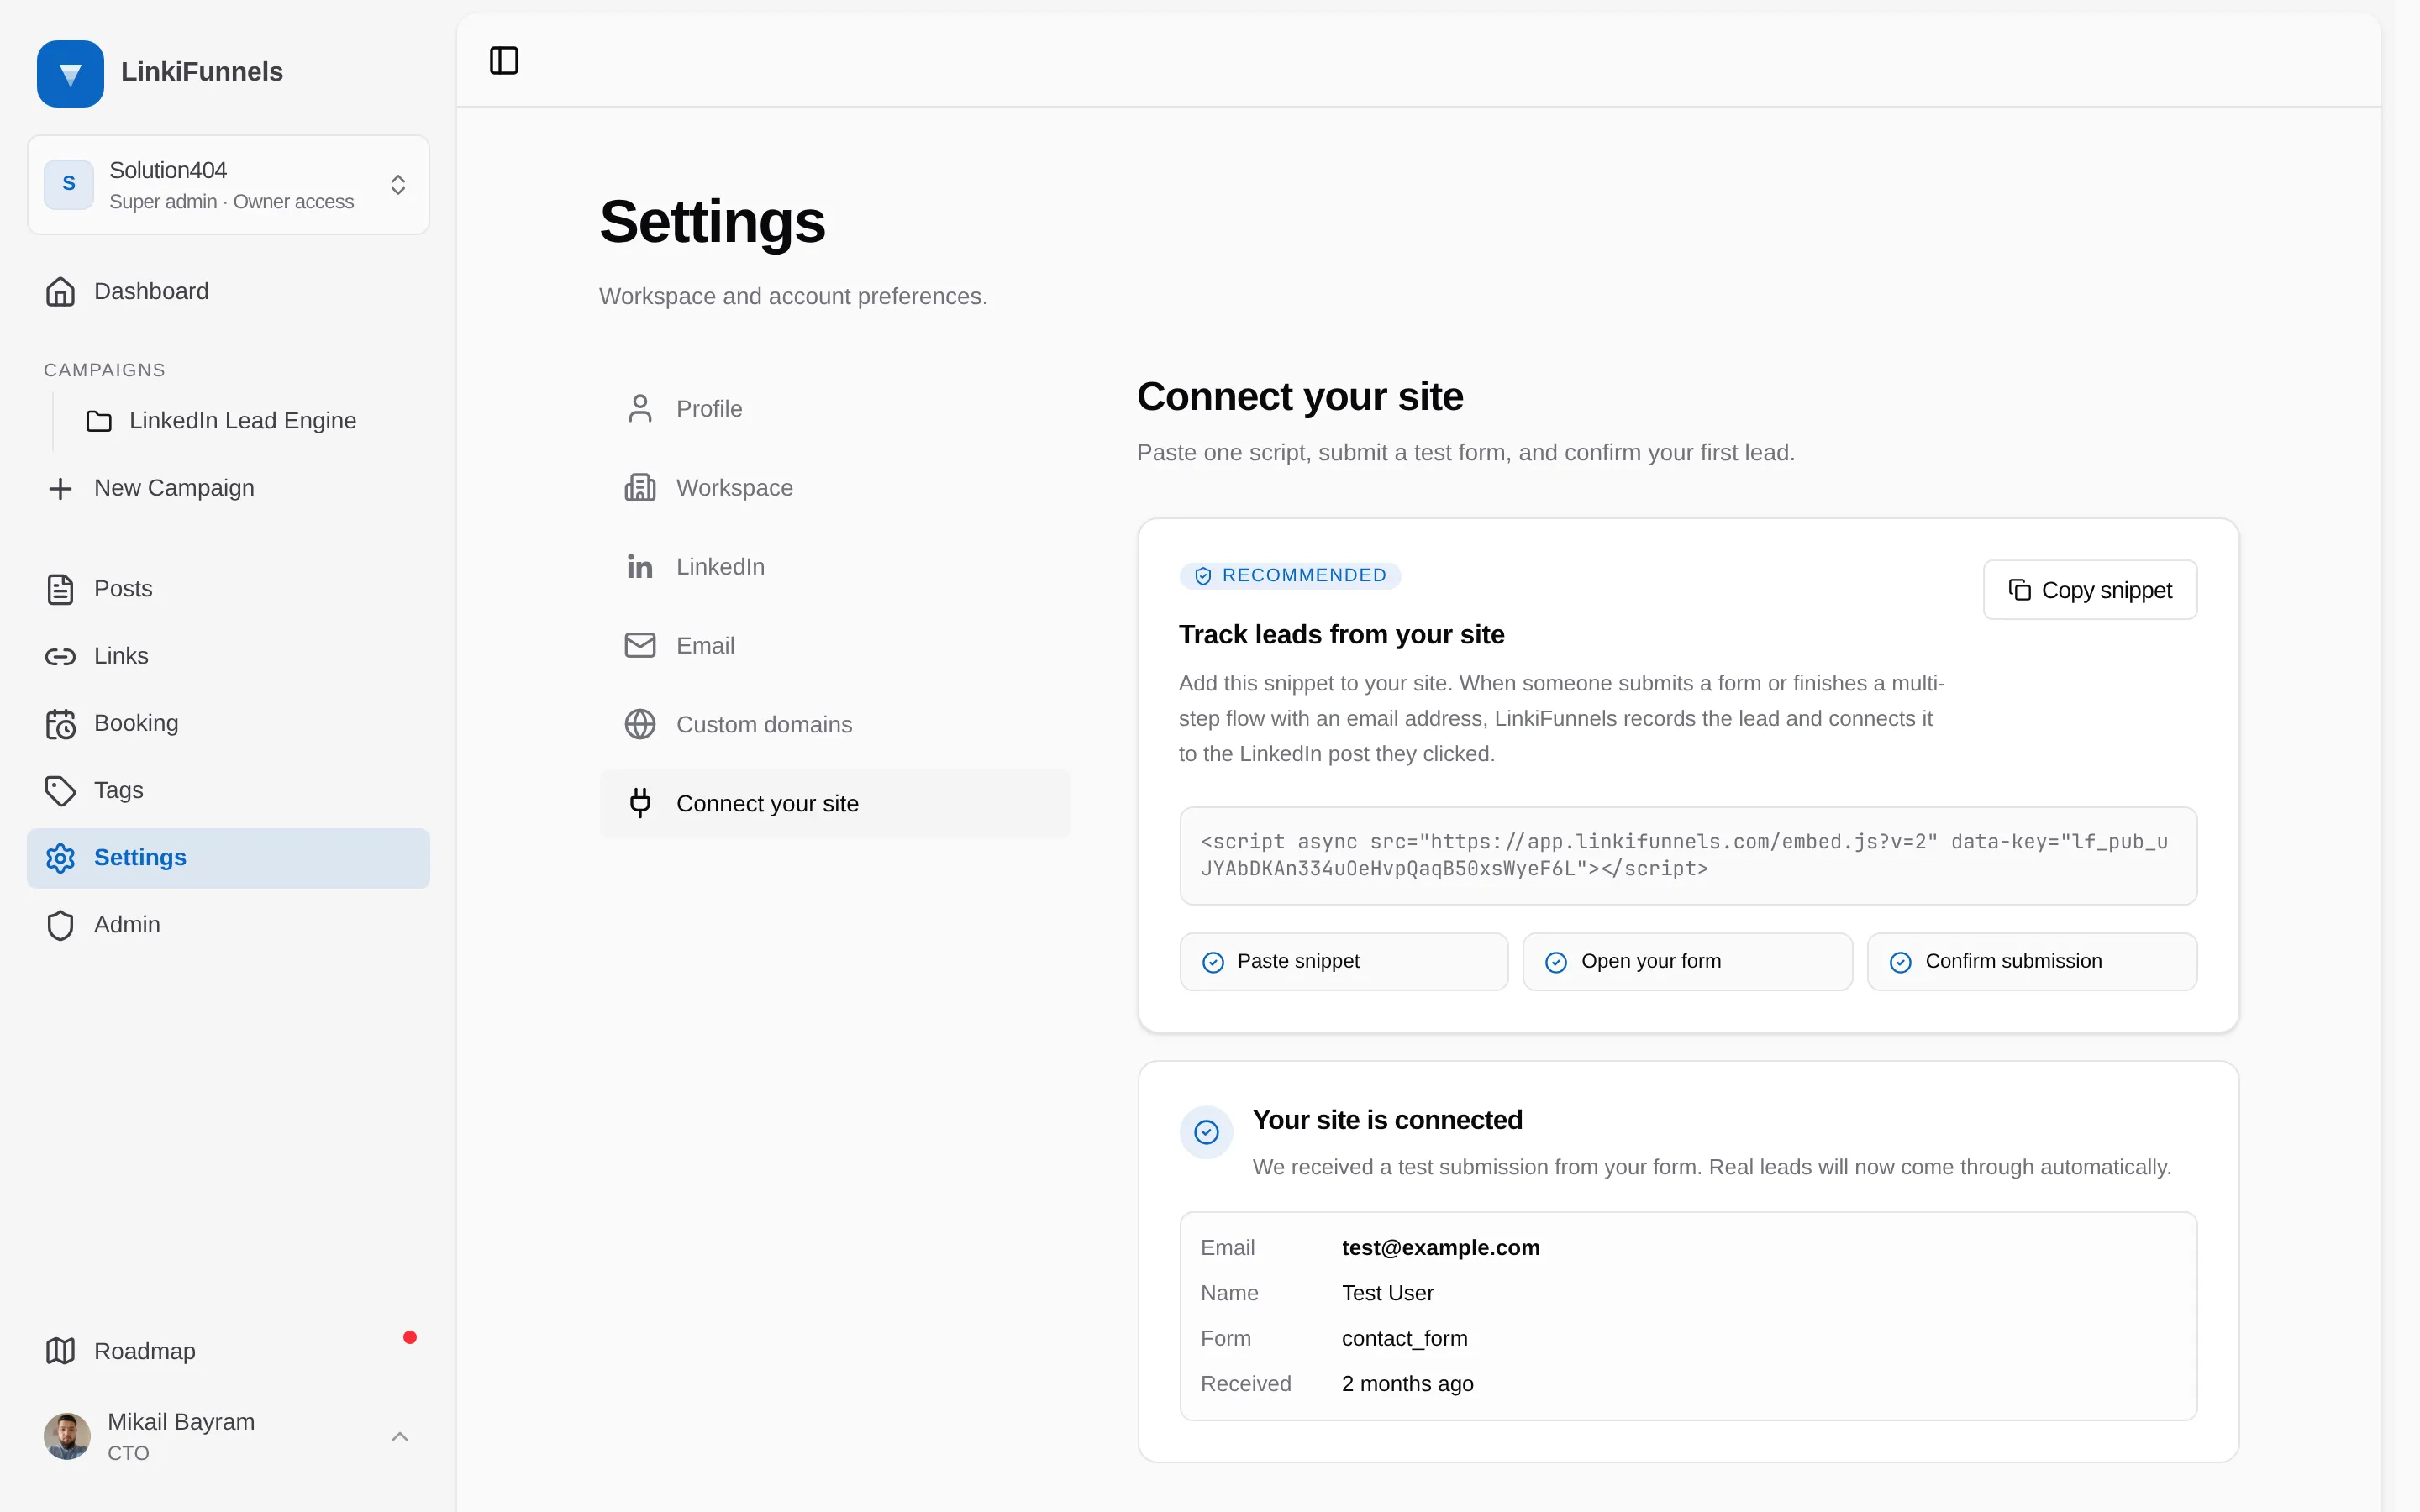Screen dimensions: 2420x1512
Task: Open the Workspace settings tab
Action: tap(834, 487)
